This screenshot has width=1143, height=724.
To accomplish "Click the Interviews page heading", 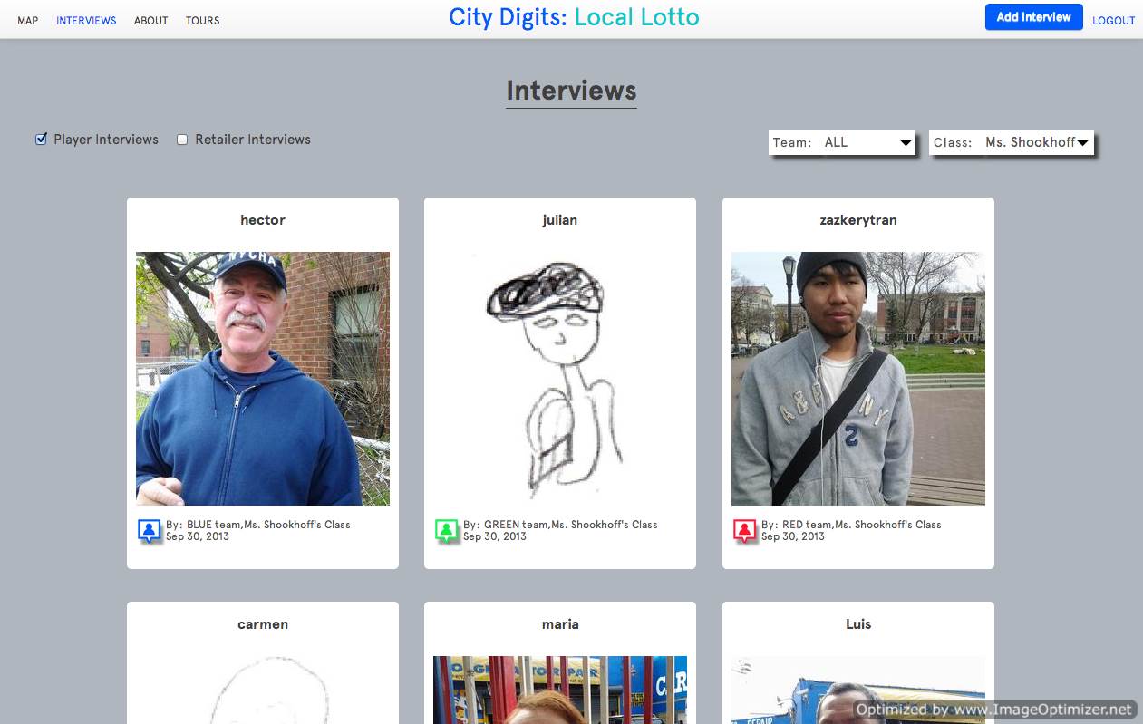I will tap(571, 91).
